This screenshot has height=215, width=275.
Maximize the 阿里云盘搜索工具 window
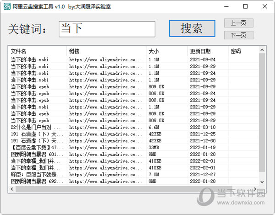[x=245, y=6]
